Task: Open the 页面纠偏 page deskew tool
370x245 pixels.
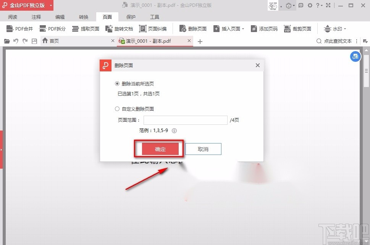Action: click(153, 28)
